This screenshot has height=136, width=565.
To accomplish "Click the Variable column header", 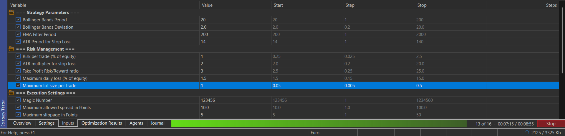I will [104, 5].
